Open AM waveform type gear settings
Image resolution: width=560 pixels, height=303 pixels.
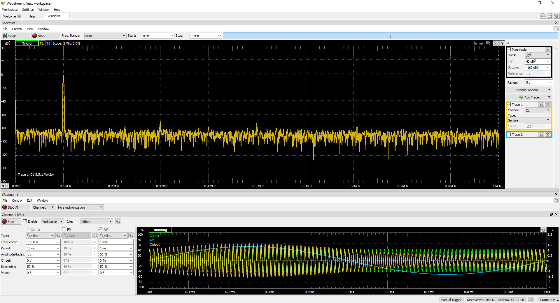click(131, 236)
